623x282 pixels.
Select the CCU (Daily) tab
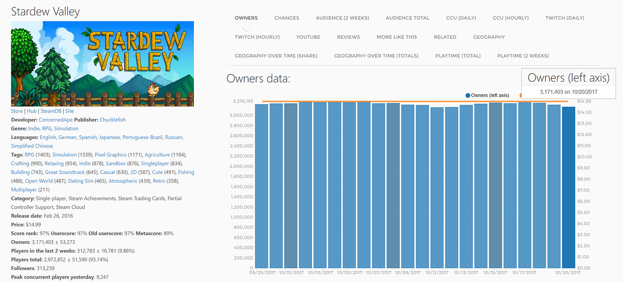click(461, 18)
